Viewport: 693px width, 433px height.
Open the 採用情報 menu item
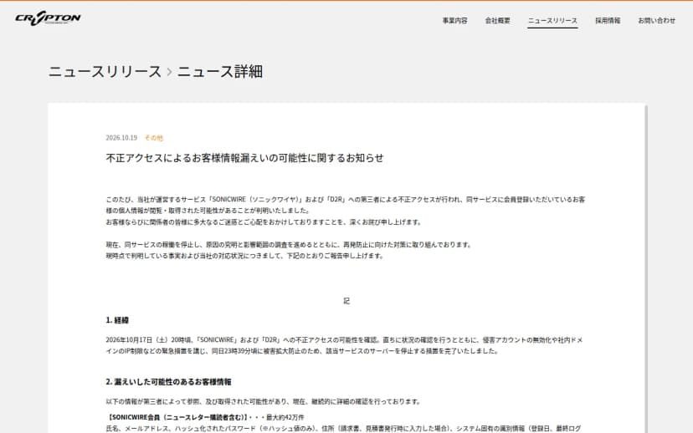tap(608, 20)
